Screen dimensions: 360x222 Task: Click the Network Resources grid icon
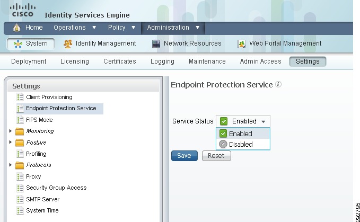(156, 44)
